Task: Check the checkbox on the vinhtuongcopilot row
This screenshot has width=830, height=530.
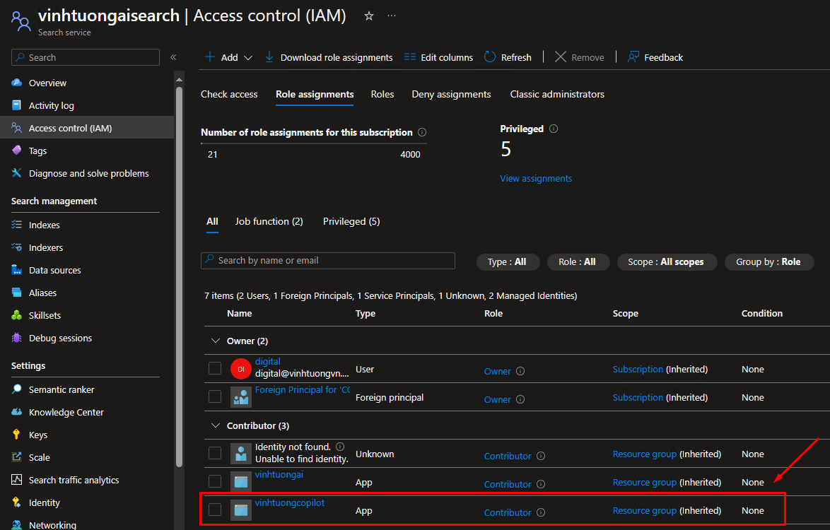Action: [x=214, y=510]
